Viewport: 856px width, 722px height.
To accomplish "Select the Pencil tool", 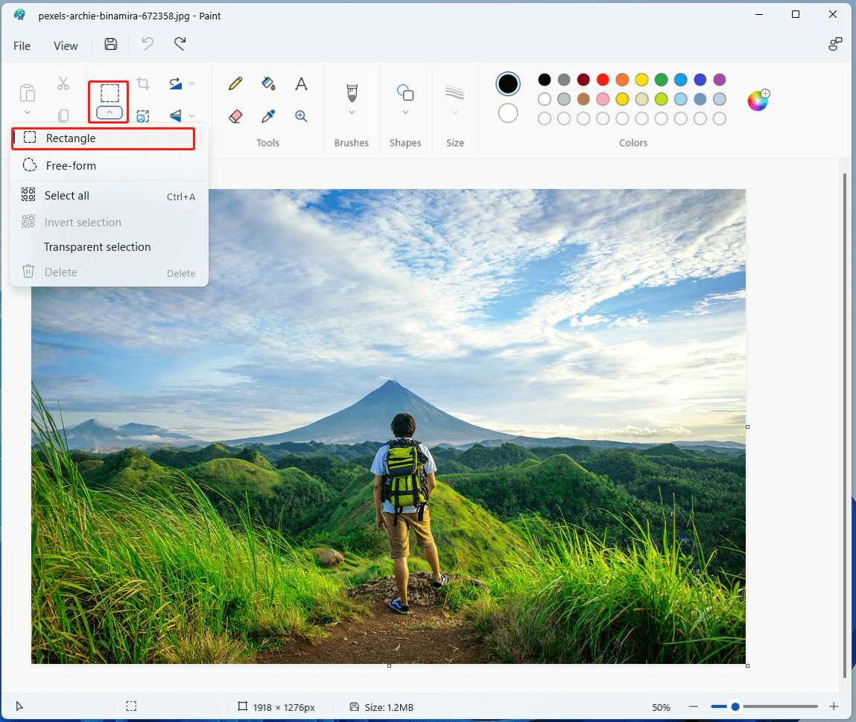I will click(235, 83).
